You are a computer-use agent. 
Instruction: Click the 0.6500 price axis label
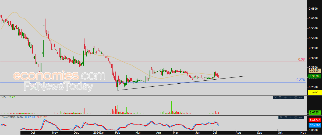tap(314, 9)
